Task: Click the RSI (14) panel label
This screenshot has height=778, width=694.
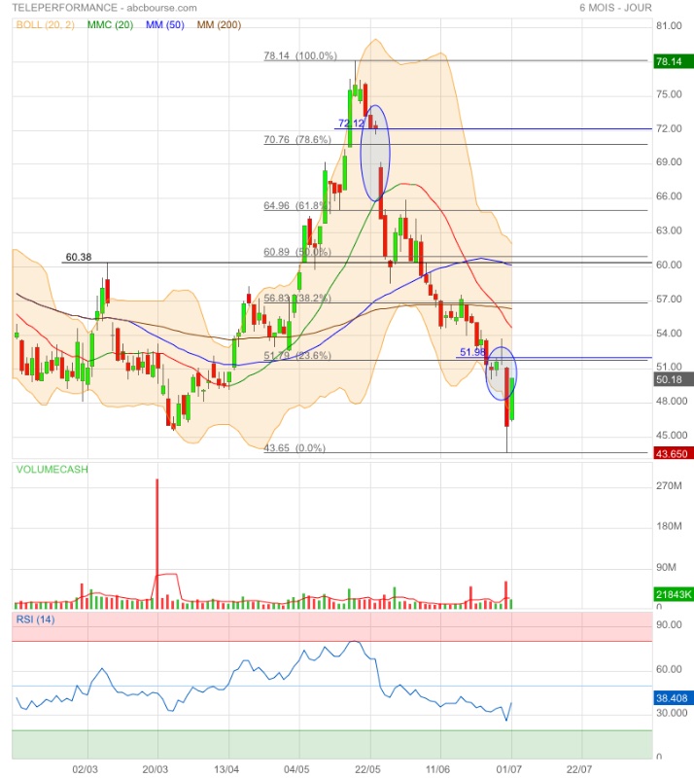Action: (x=36, y=619)
